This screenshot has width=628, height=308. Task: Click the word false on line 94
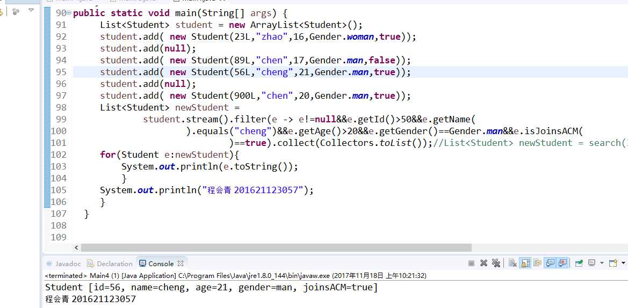[x=382, y=61]
